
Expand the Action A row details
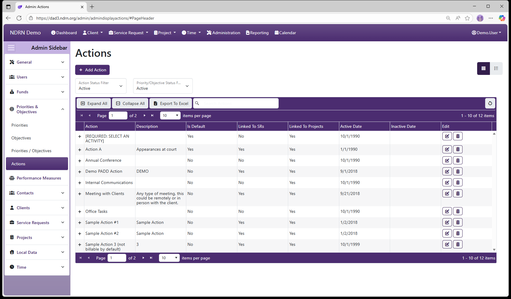tap(80, 150)
